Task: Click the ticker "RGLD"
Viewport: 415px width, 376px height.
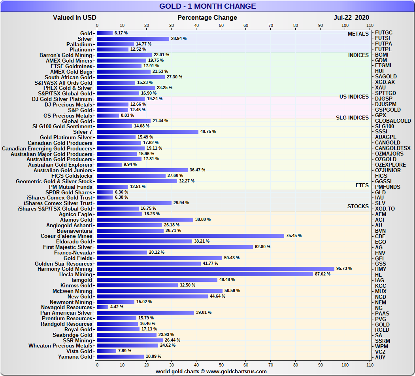Action: point(382,330)
